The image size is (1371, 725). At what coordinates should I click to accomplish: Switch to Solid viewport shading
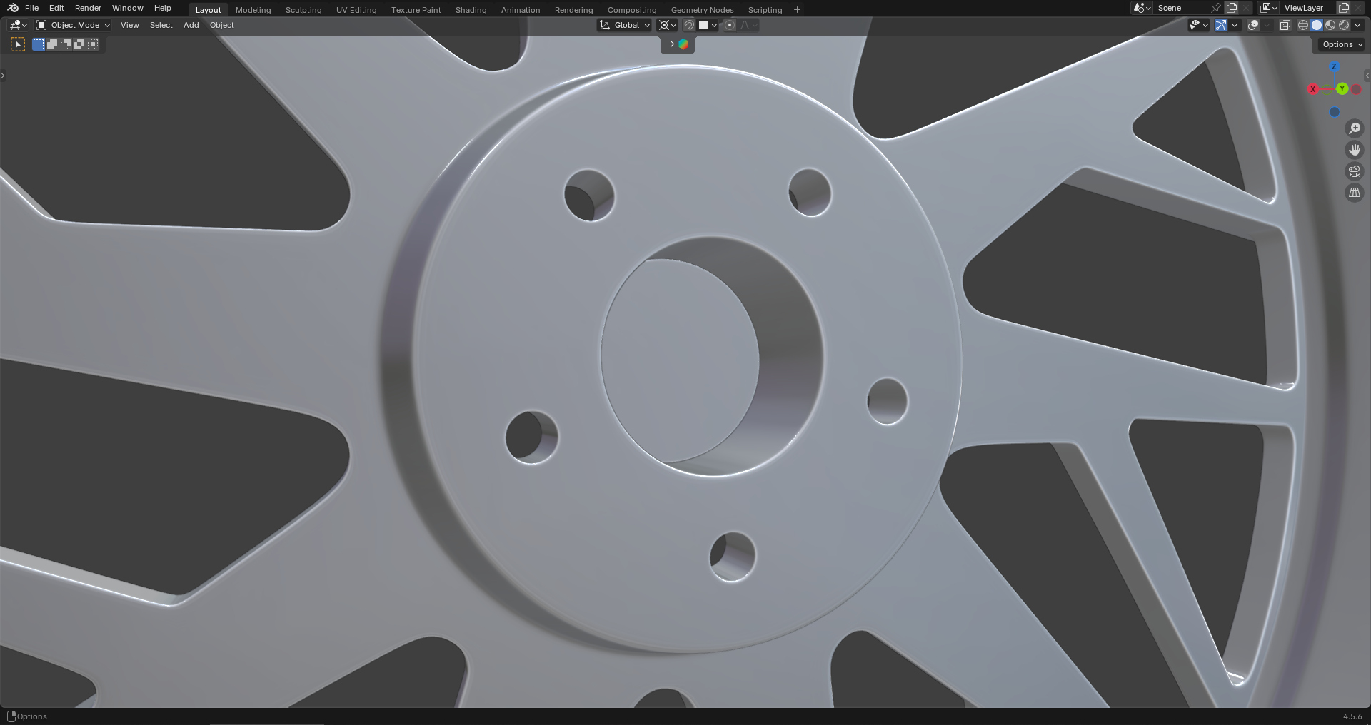click(x=1317, y=25)
